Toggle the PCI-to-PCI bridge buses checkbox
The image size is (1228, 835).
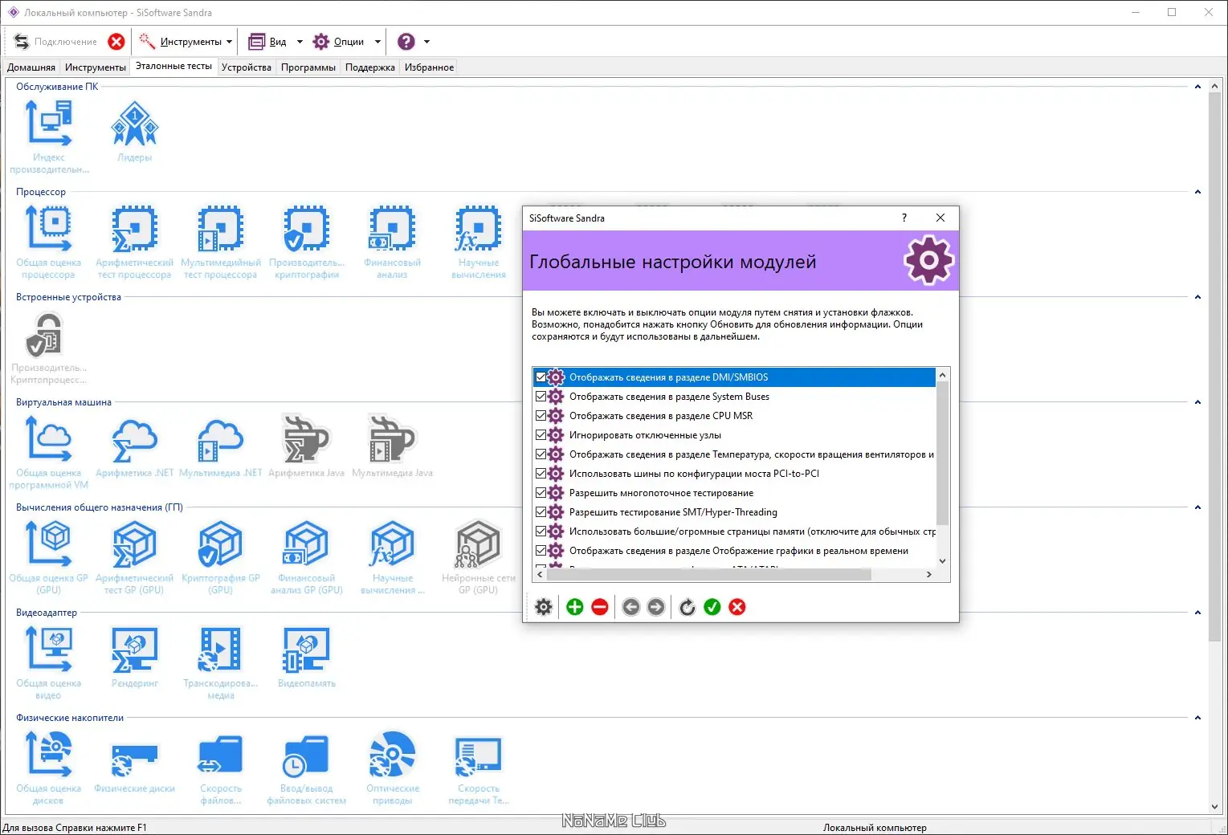(541, 474)
